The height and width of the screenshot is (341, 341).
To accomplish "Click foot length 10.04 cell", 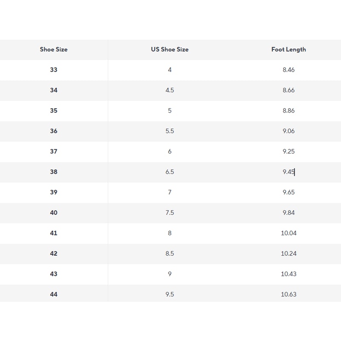I will pos(289,233).
